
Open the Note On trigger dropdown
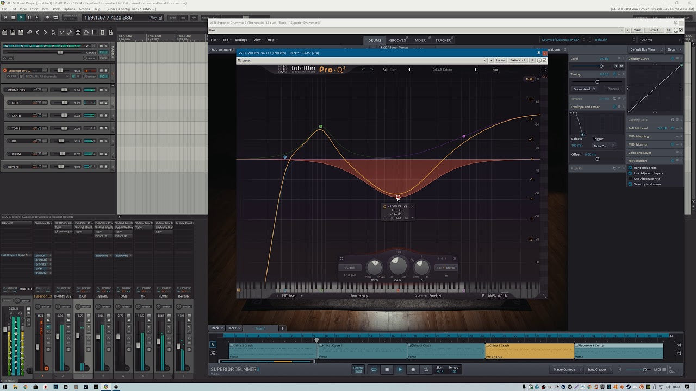[x=604, y=146]
